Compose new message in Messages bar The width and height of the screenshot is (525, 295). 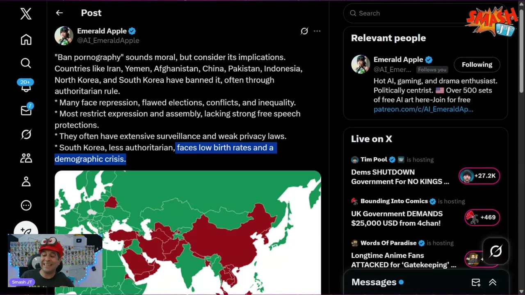476,282
